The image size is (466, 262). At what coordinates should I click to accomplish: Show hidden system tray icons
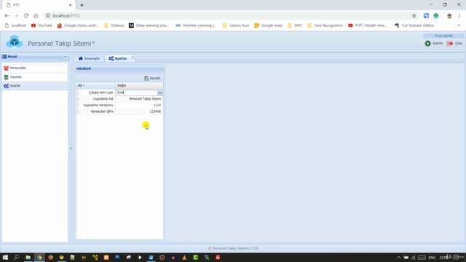pyautogui.click(x=398, y=257)
